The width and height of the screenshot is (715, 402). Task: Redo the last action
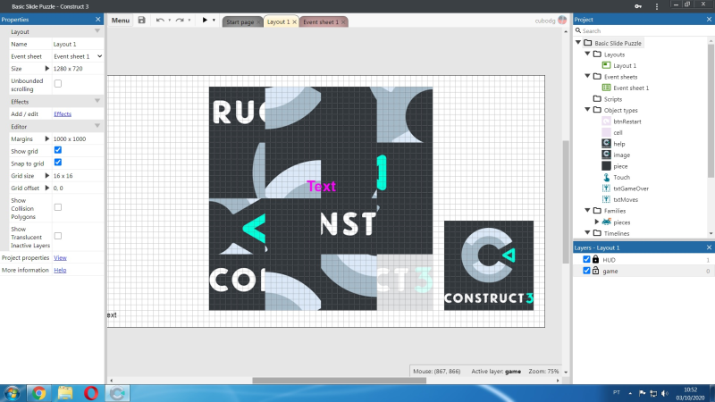pyautogui.click(x=180, y=20)
